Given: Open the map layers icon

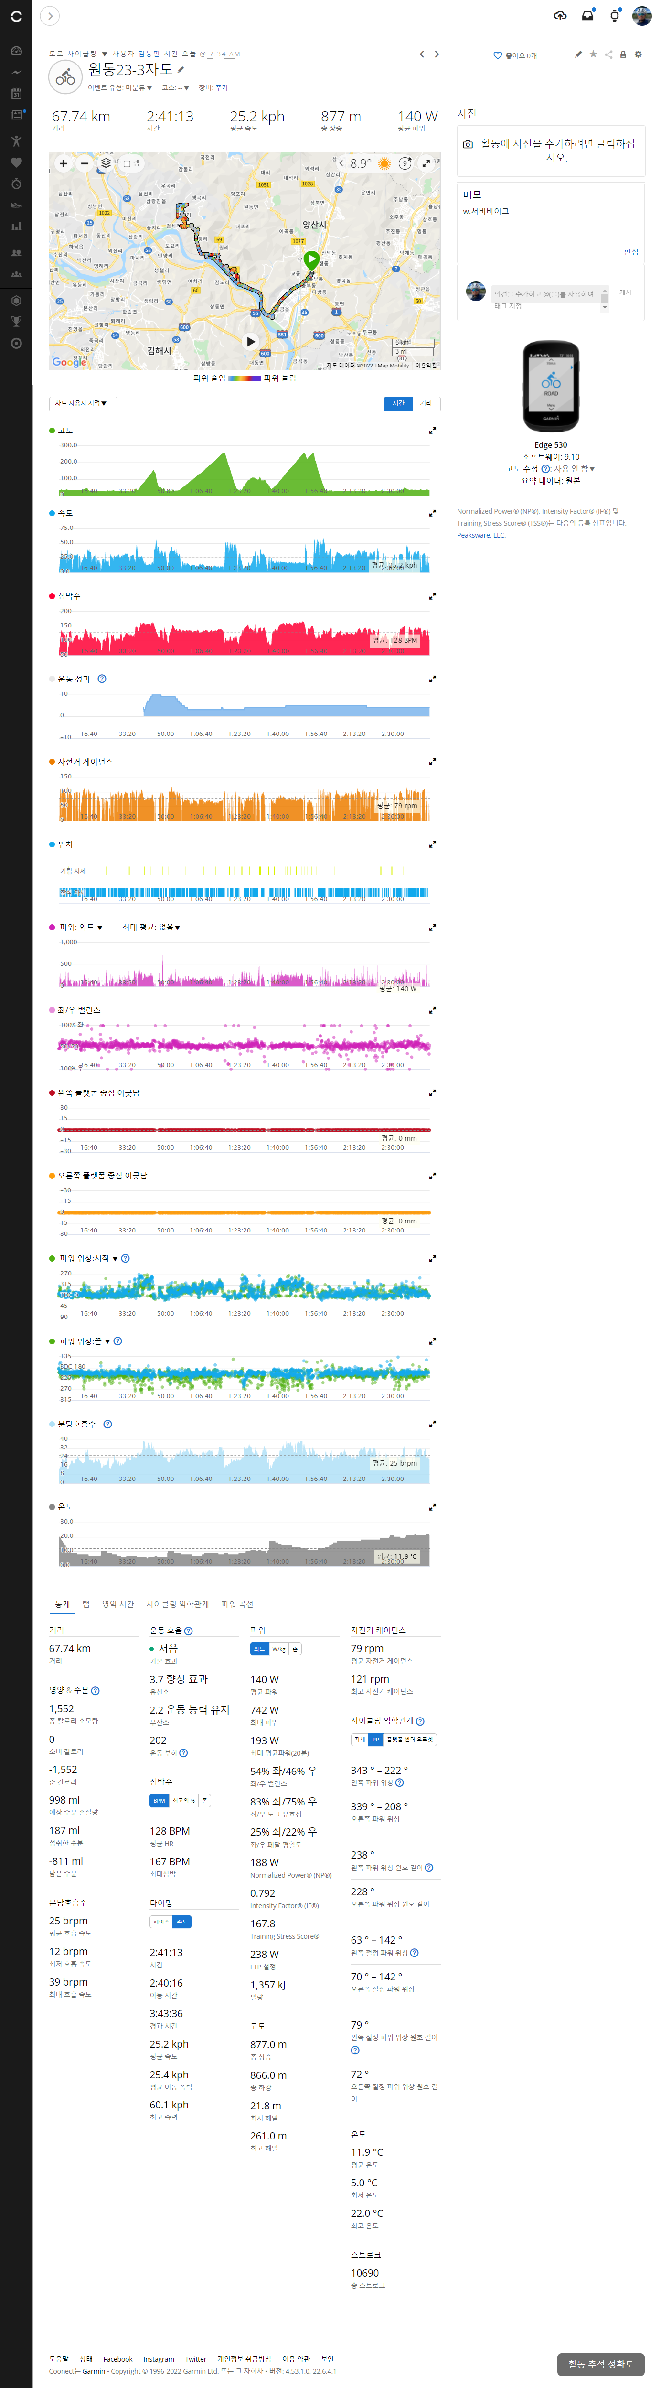Looking at the screenshot, I should pos(106,164).
